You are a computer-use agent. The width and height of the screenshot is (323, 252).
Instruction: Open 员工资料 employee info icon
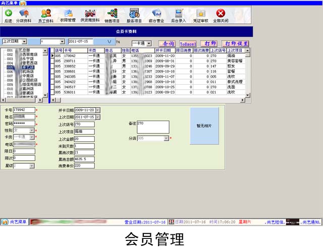[x=45, y=15]
